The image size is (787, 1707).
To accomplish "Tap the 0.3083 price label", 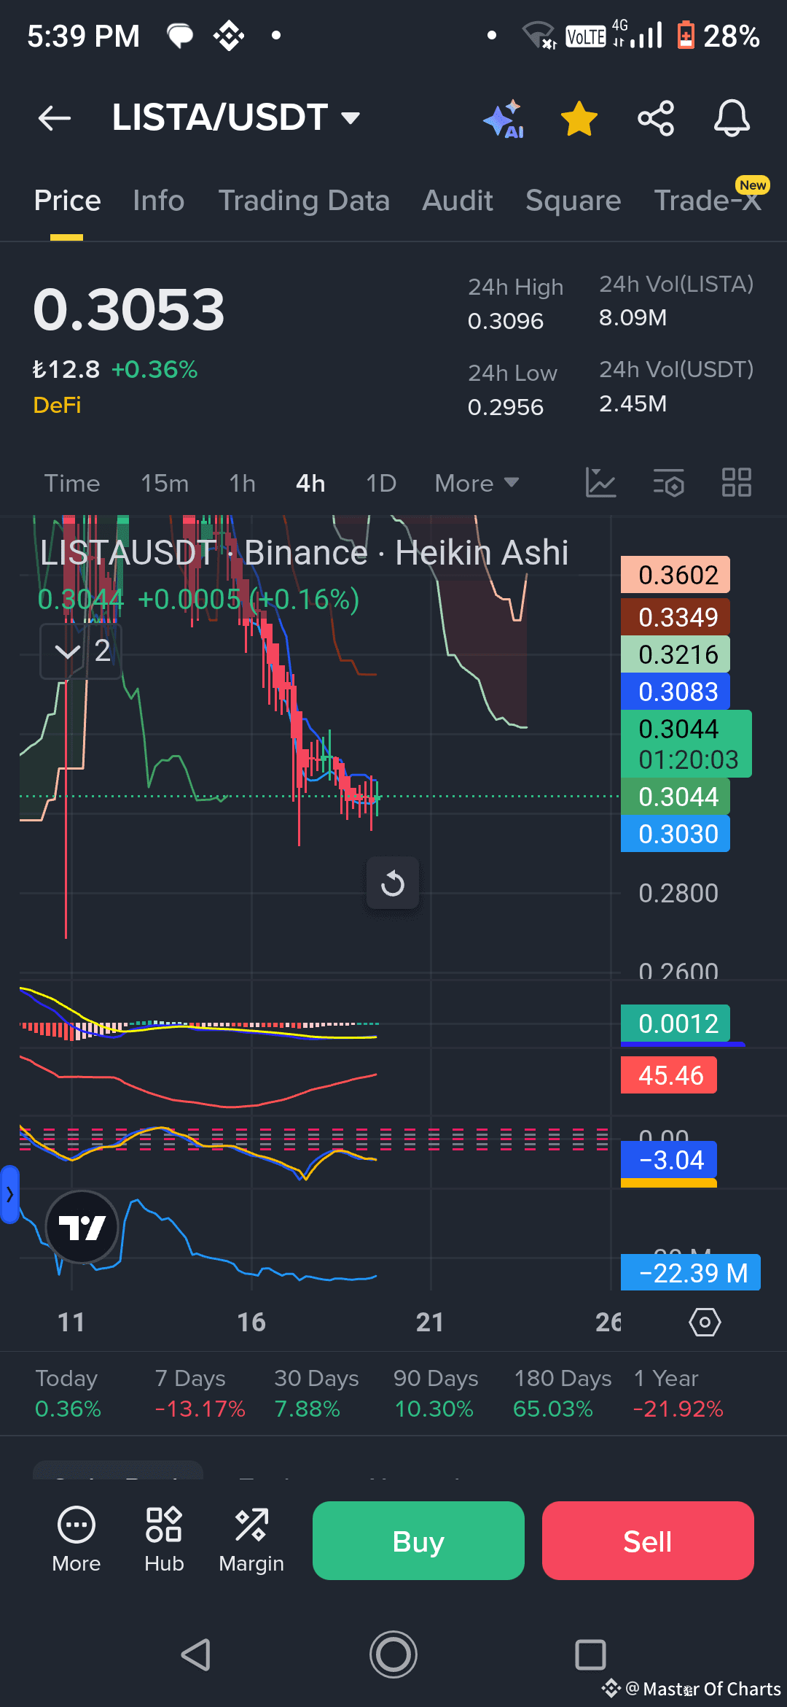I will (675, 692).
